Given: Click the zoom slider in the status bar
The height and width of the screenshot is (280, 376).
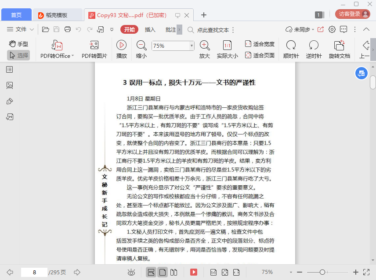Looking at the screenshot, I should pyautogui.click(x=322, y=272).
